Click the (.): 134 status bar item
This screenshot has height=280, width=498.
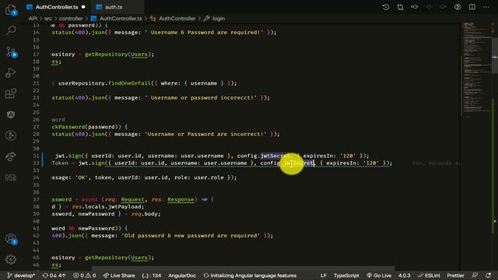152,275
